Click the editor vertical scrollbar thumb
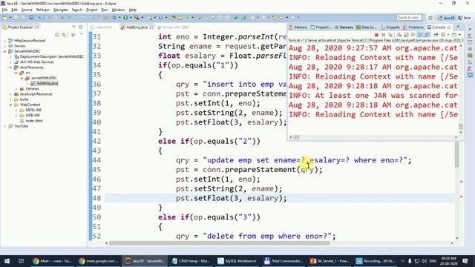The width and height of the screenshot is (475, 267). coord(457,155)
